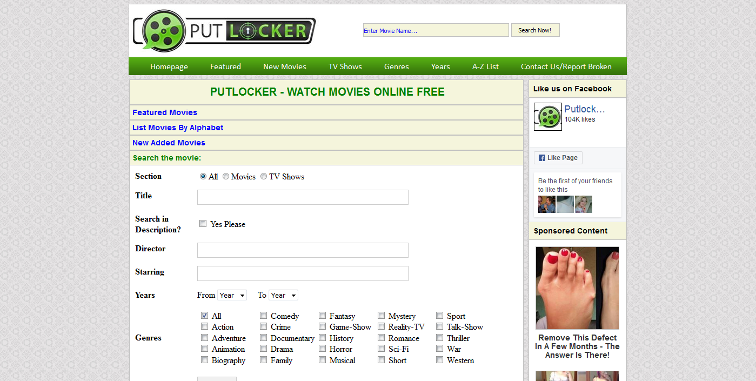
Task: Enable the Search in Description checkbox
Action: pyautogui.click(x=203, y=224)
